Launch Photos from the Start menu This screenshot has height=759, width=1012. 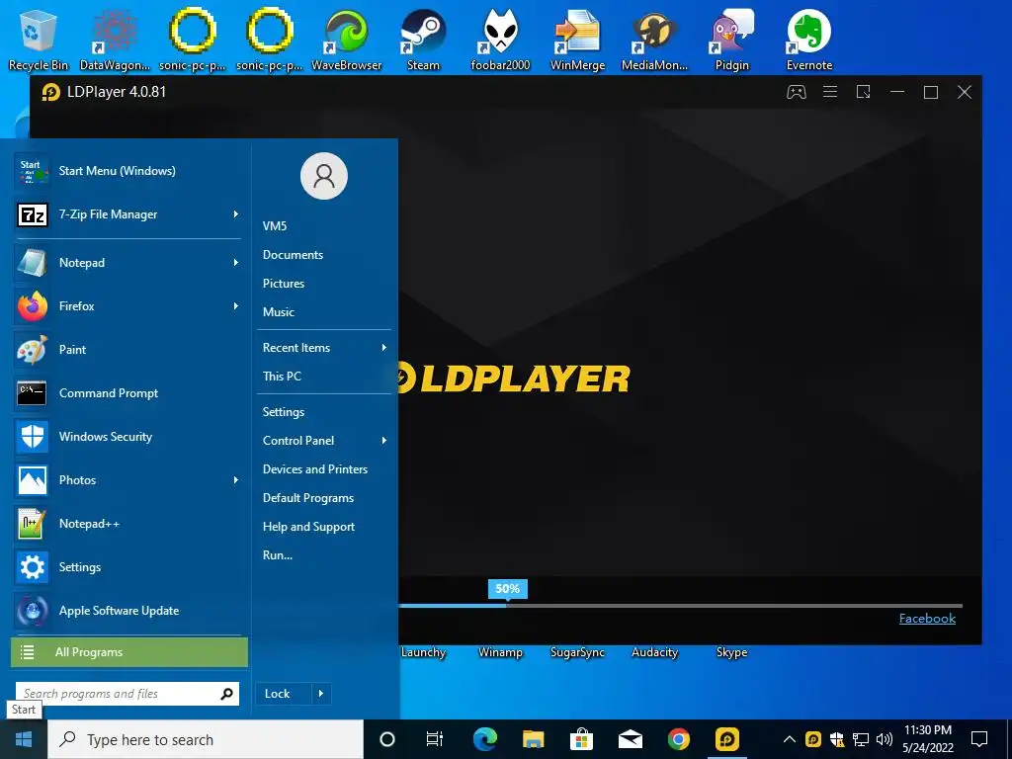(x=127, y=480)
